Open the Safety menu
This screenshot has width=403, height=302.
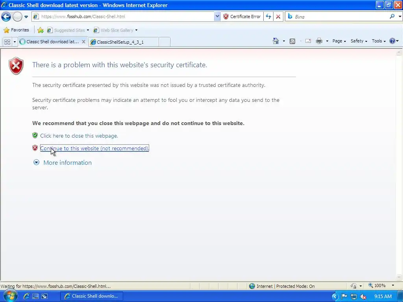359,41
